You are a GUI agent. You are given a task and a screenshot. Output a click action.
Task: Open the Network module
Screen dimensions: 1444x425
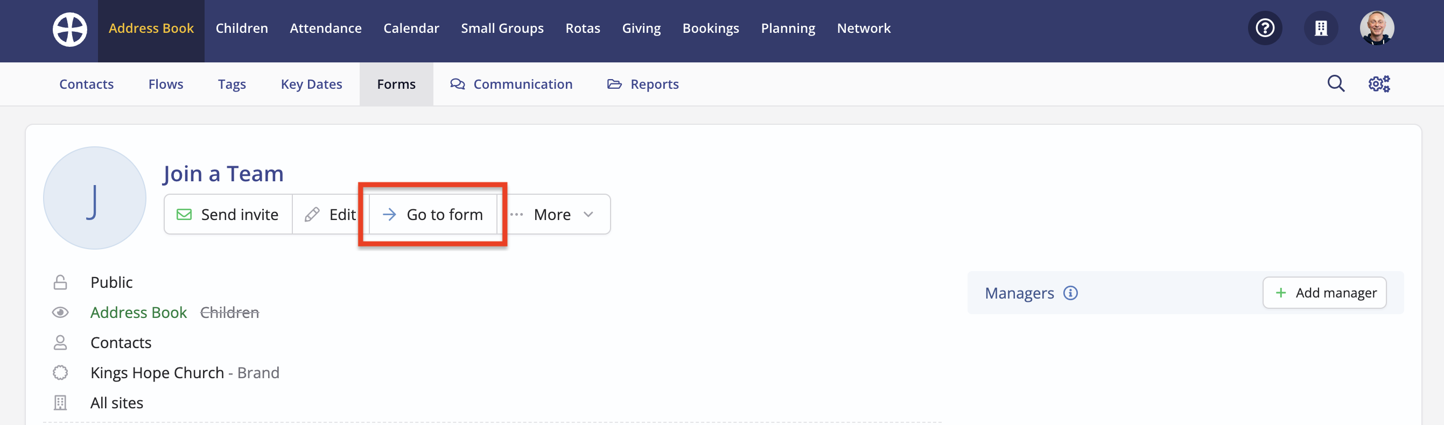click(x=863, y=28)
